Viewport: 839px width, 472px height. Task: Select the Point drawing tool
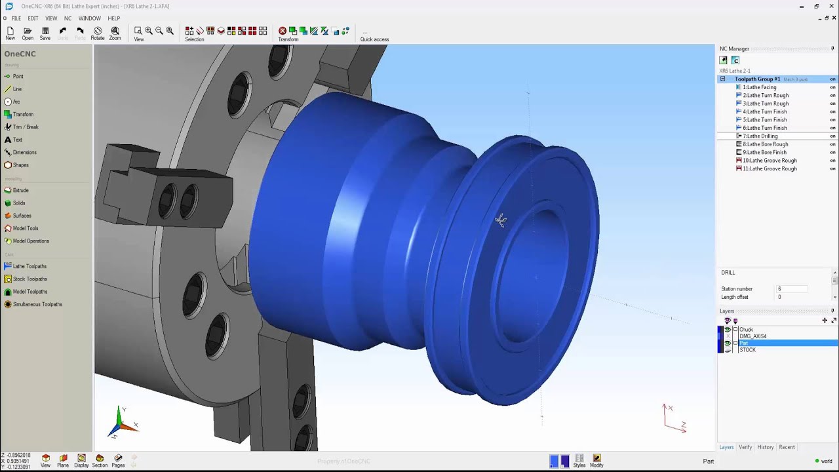point(14,77)
